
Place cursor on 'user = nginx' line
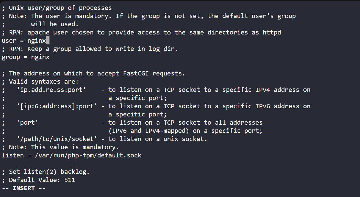click(x=24, y=41)
